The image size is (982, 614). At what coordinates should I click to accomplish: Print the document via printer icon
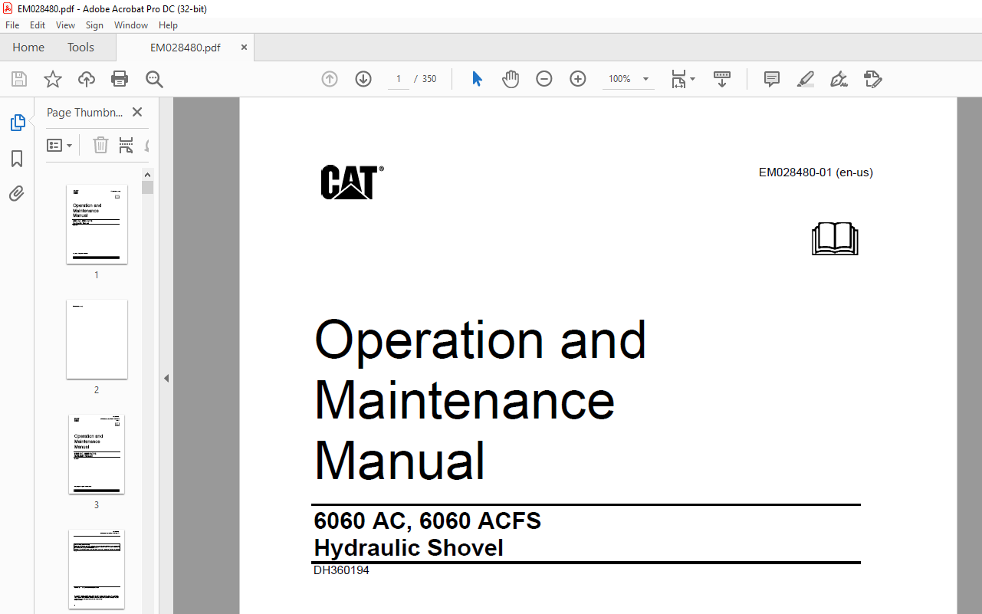pos(120,79)
